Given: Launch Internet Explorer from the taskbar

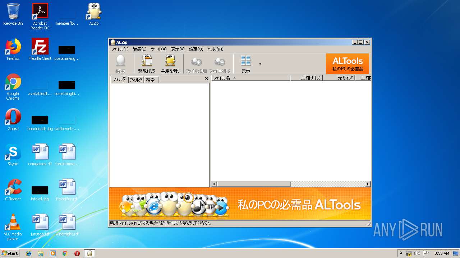Looking at the screenshot, I should [x=29, y=253].
